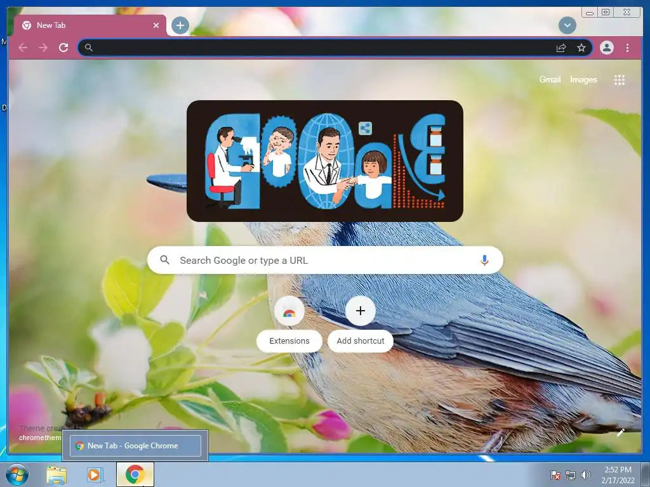Close the New Tab tab
650x487 pixels.
156,25
